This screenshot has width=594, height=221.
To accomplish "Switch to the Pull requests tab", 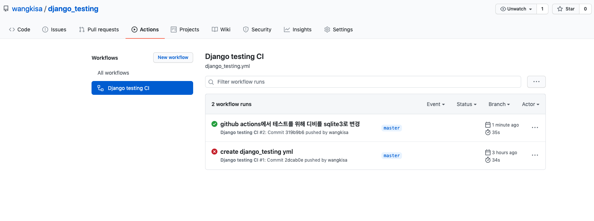I will coord(99,29).
